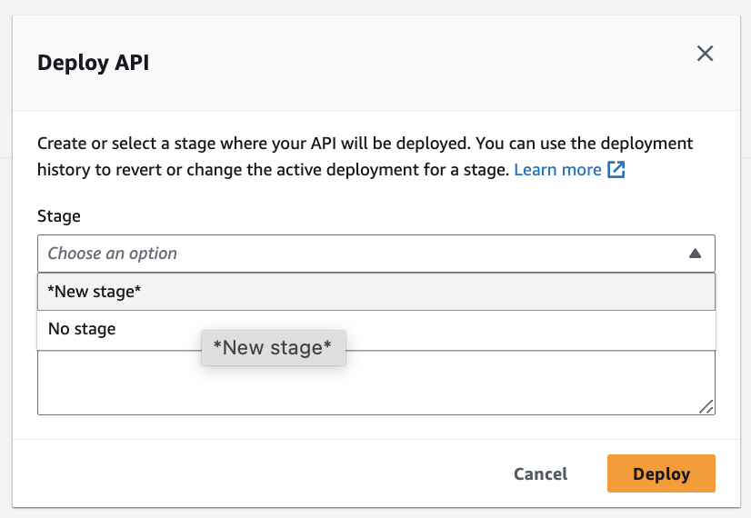This screenshot has height=518, width=751.
Task: Click the external link icon beside Learn more
Action: coord(616,170)
